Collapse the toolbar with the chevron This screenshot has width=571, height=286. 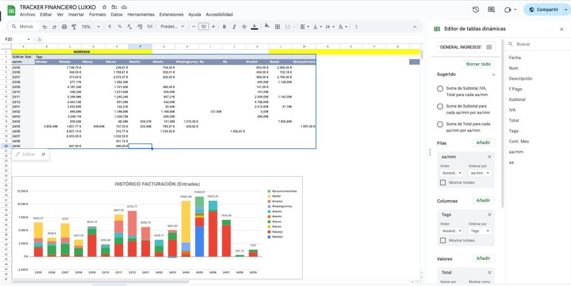pos(415,27)
